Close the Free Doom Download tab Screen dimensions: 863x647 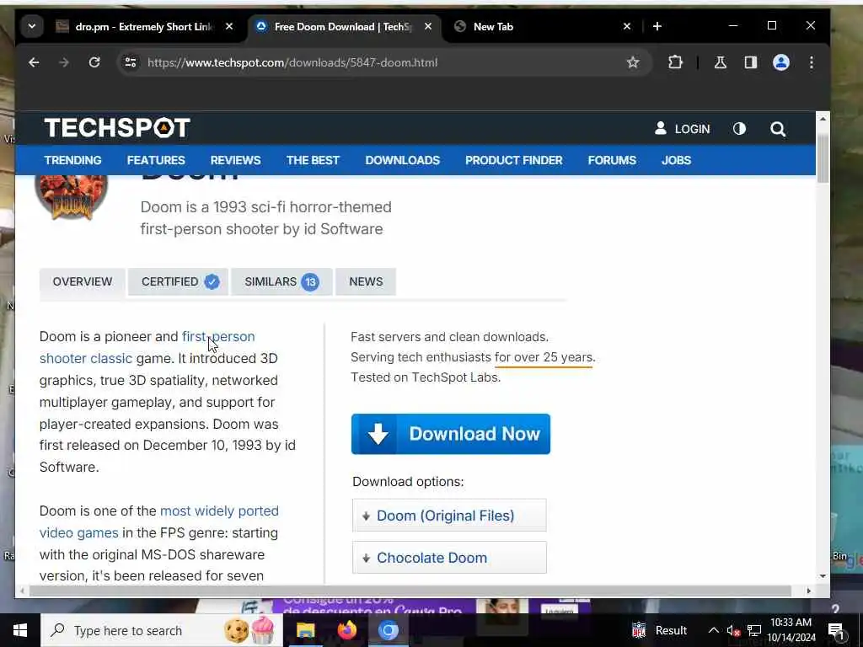click(x=427, y=26)
